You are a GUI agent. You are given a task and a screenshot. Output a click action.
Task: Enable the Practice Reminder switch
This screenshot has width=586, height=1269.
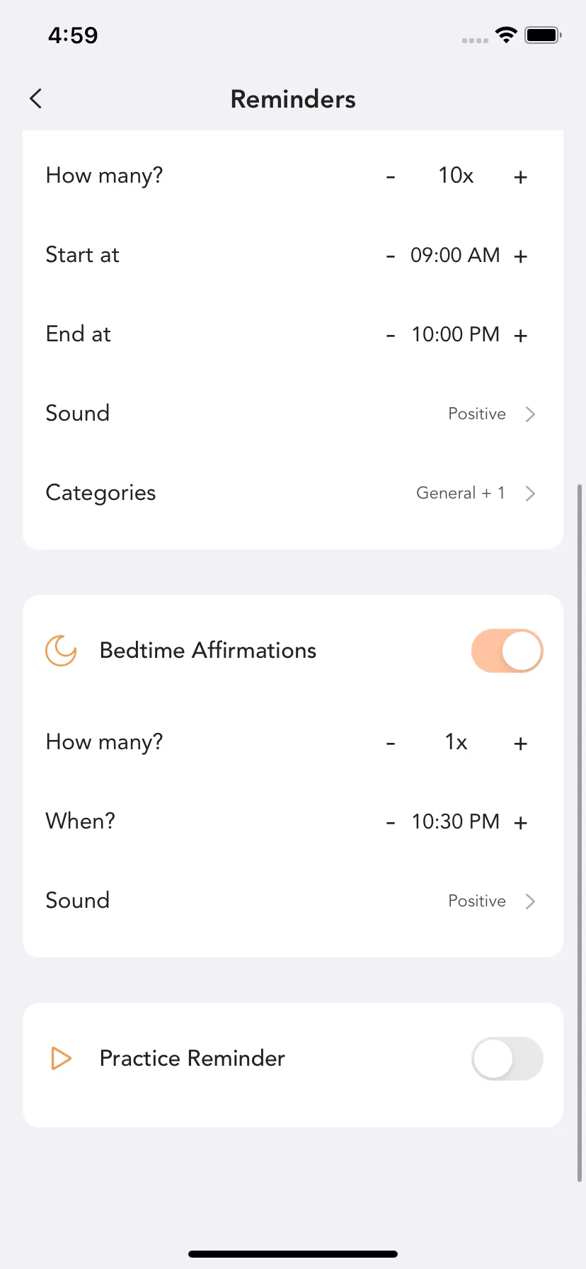[x=507, y=1059]
